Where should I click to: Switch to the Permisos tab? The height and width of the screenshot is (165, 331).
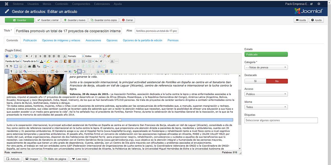[173, 40]
